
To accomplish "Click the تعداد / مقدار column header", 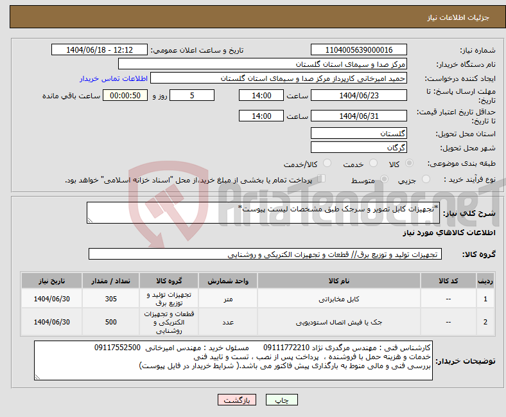I will (110, 281).
